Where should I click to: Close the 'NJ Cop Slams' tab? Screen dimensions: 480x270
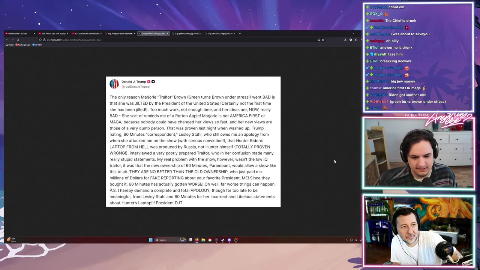[100, 33]
